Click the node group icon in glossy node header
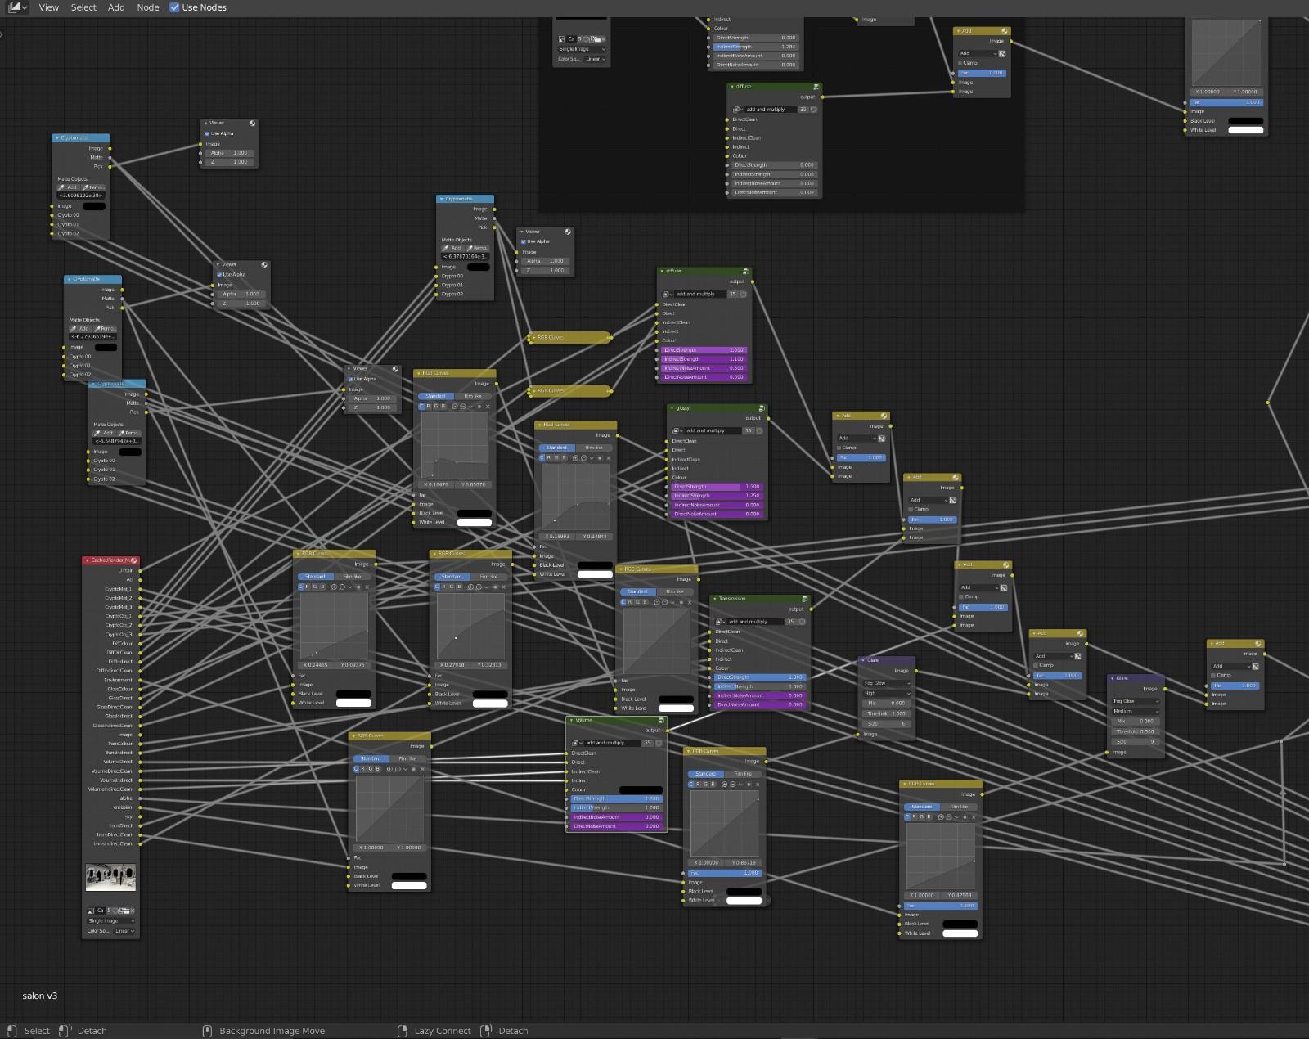This screenshot has height=1039, width=1309. click(762, 408)
